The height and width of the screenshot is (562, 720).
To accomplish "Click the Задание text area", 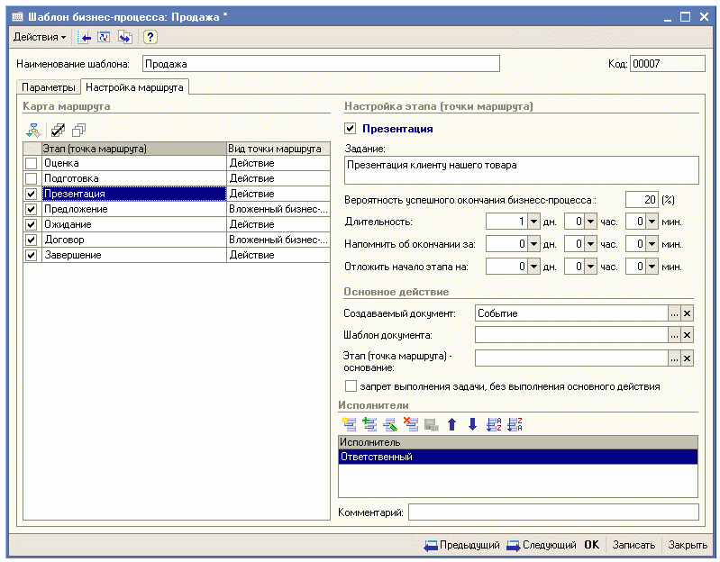I will 522,170.
